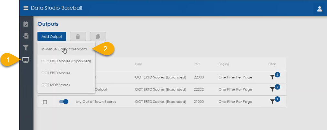The height and width of the screenshot is (130, 327).
Task: Open filters for My Out of Town Scores
Action: tap(273, 101)
